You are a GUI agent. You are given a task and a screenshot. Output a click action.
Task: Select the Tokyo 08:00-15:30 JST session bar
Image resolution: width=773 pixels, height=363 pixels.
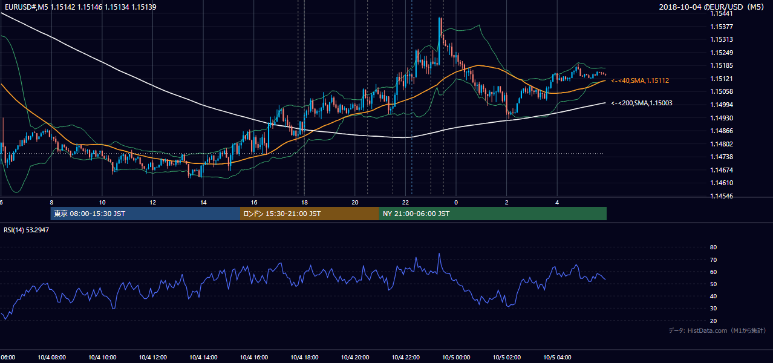click(145, 214)
